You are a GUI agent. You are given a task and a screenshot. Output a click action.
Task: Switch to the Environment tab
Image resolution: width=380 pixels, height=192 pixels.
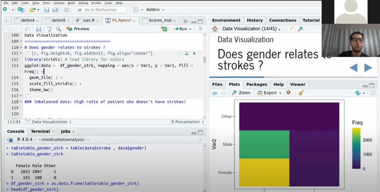pyautogui.click(x=226, y=20)
